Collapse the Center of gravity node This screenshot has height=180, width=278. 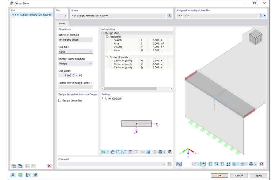point(107,57)
